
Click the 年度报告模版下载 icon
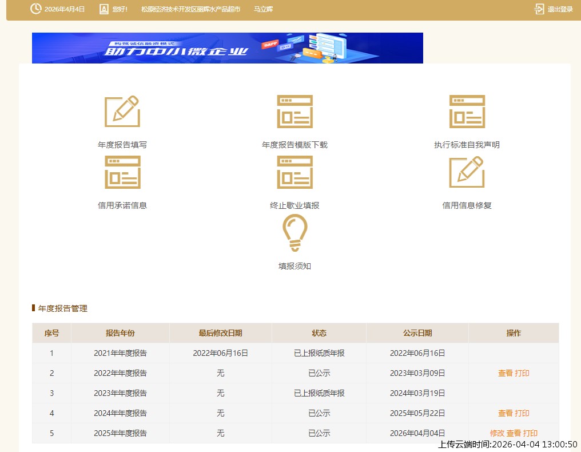295,112
